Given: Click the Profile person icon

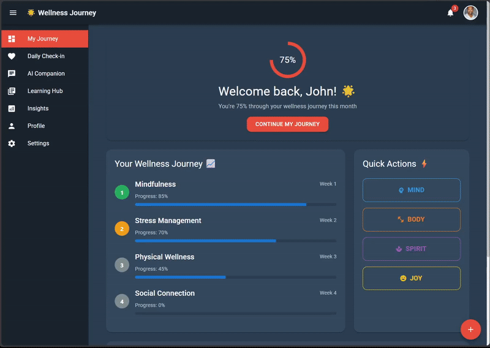Looking at the screenshot, I should pyautogui.click(x=12, y=126).
